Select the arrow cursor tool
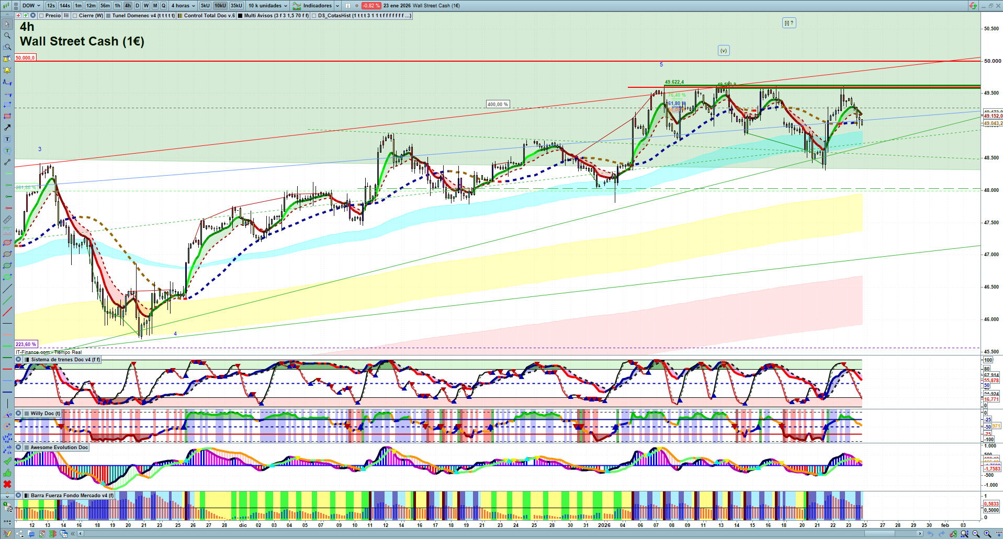This screenshot has width=1003, height=539. point(7,24)
